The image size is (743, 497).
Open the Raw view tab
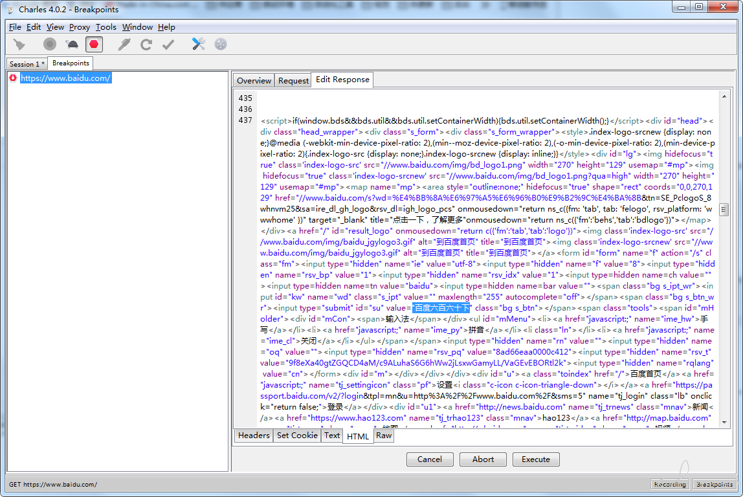384,436
